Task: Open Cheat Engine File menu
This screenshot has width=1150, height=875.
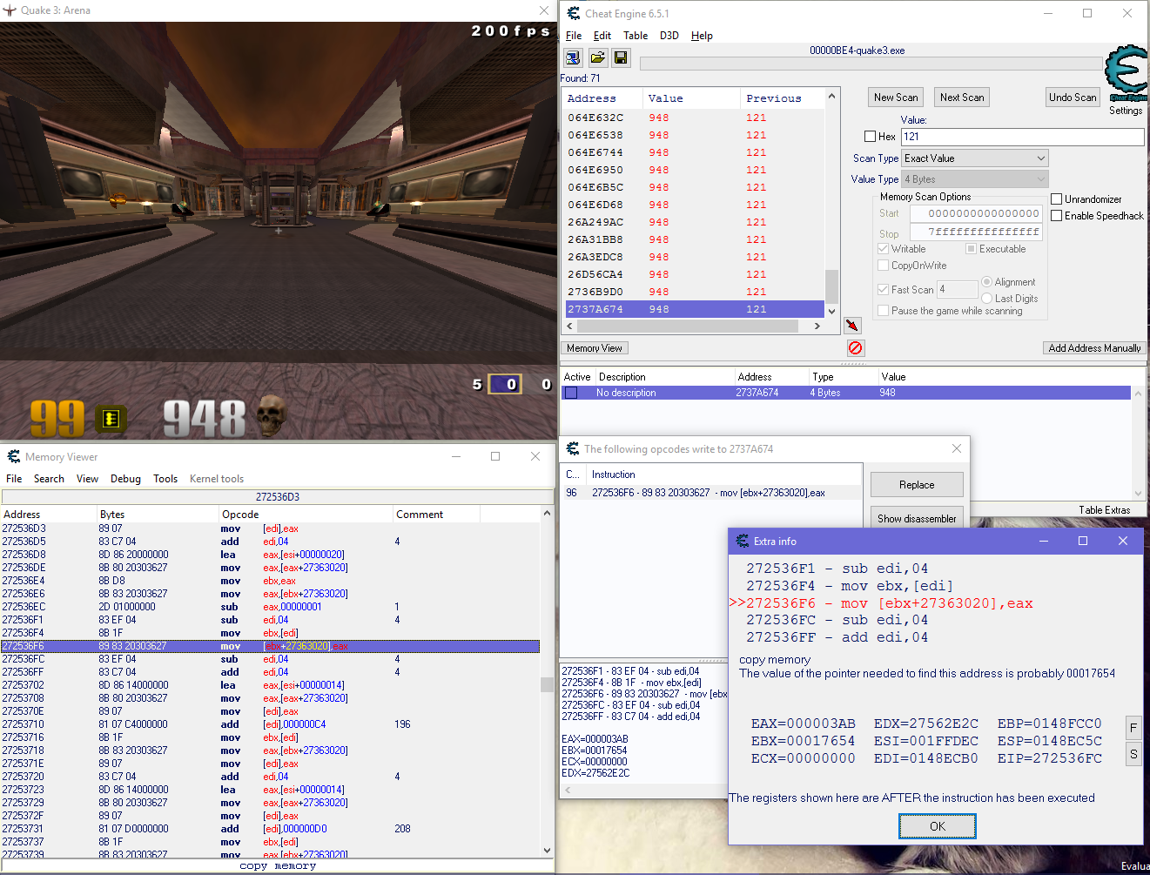Action: pyautogui.click(x=574, y=36)
